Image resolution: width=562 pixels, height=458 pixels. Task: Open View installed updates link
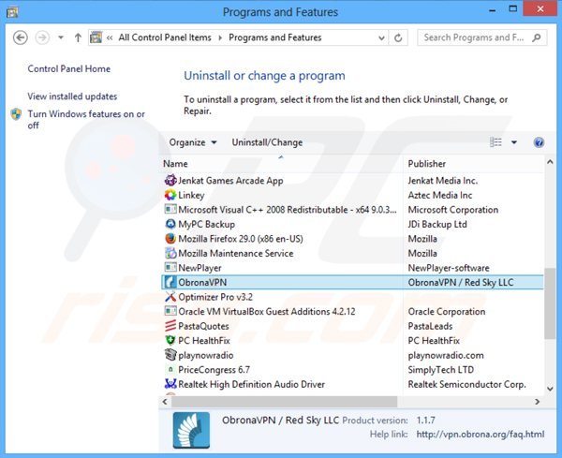72,96
